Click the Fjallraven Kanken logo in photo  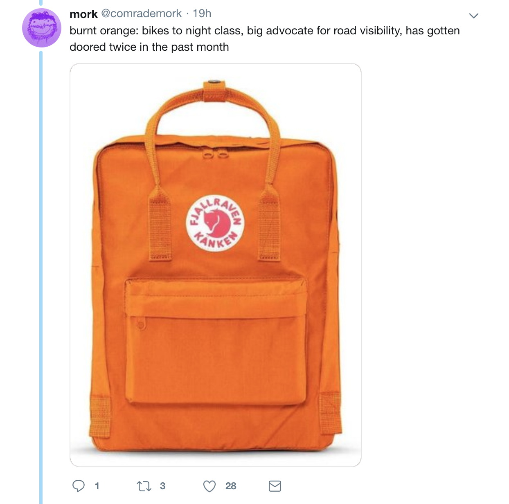click(x=215, y=223)
